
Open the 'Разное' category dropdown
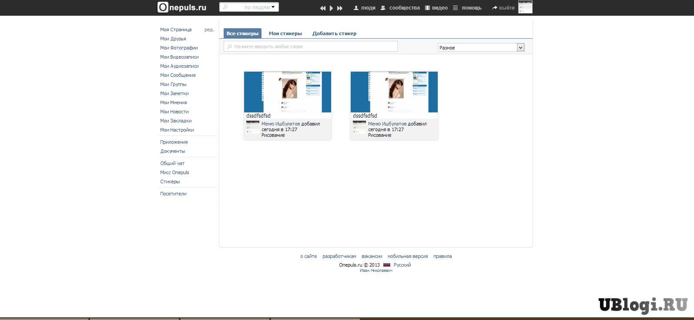[x=520, y=48]
